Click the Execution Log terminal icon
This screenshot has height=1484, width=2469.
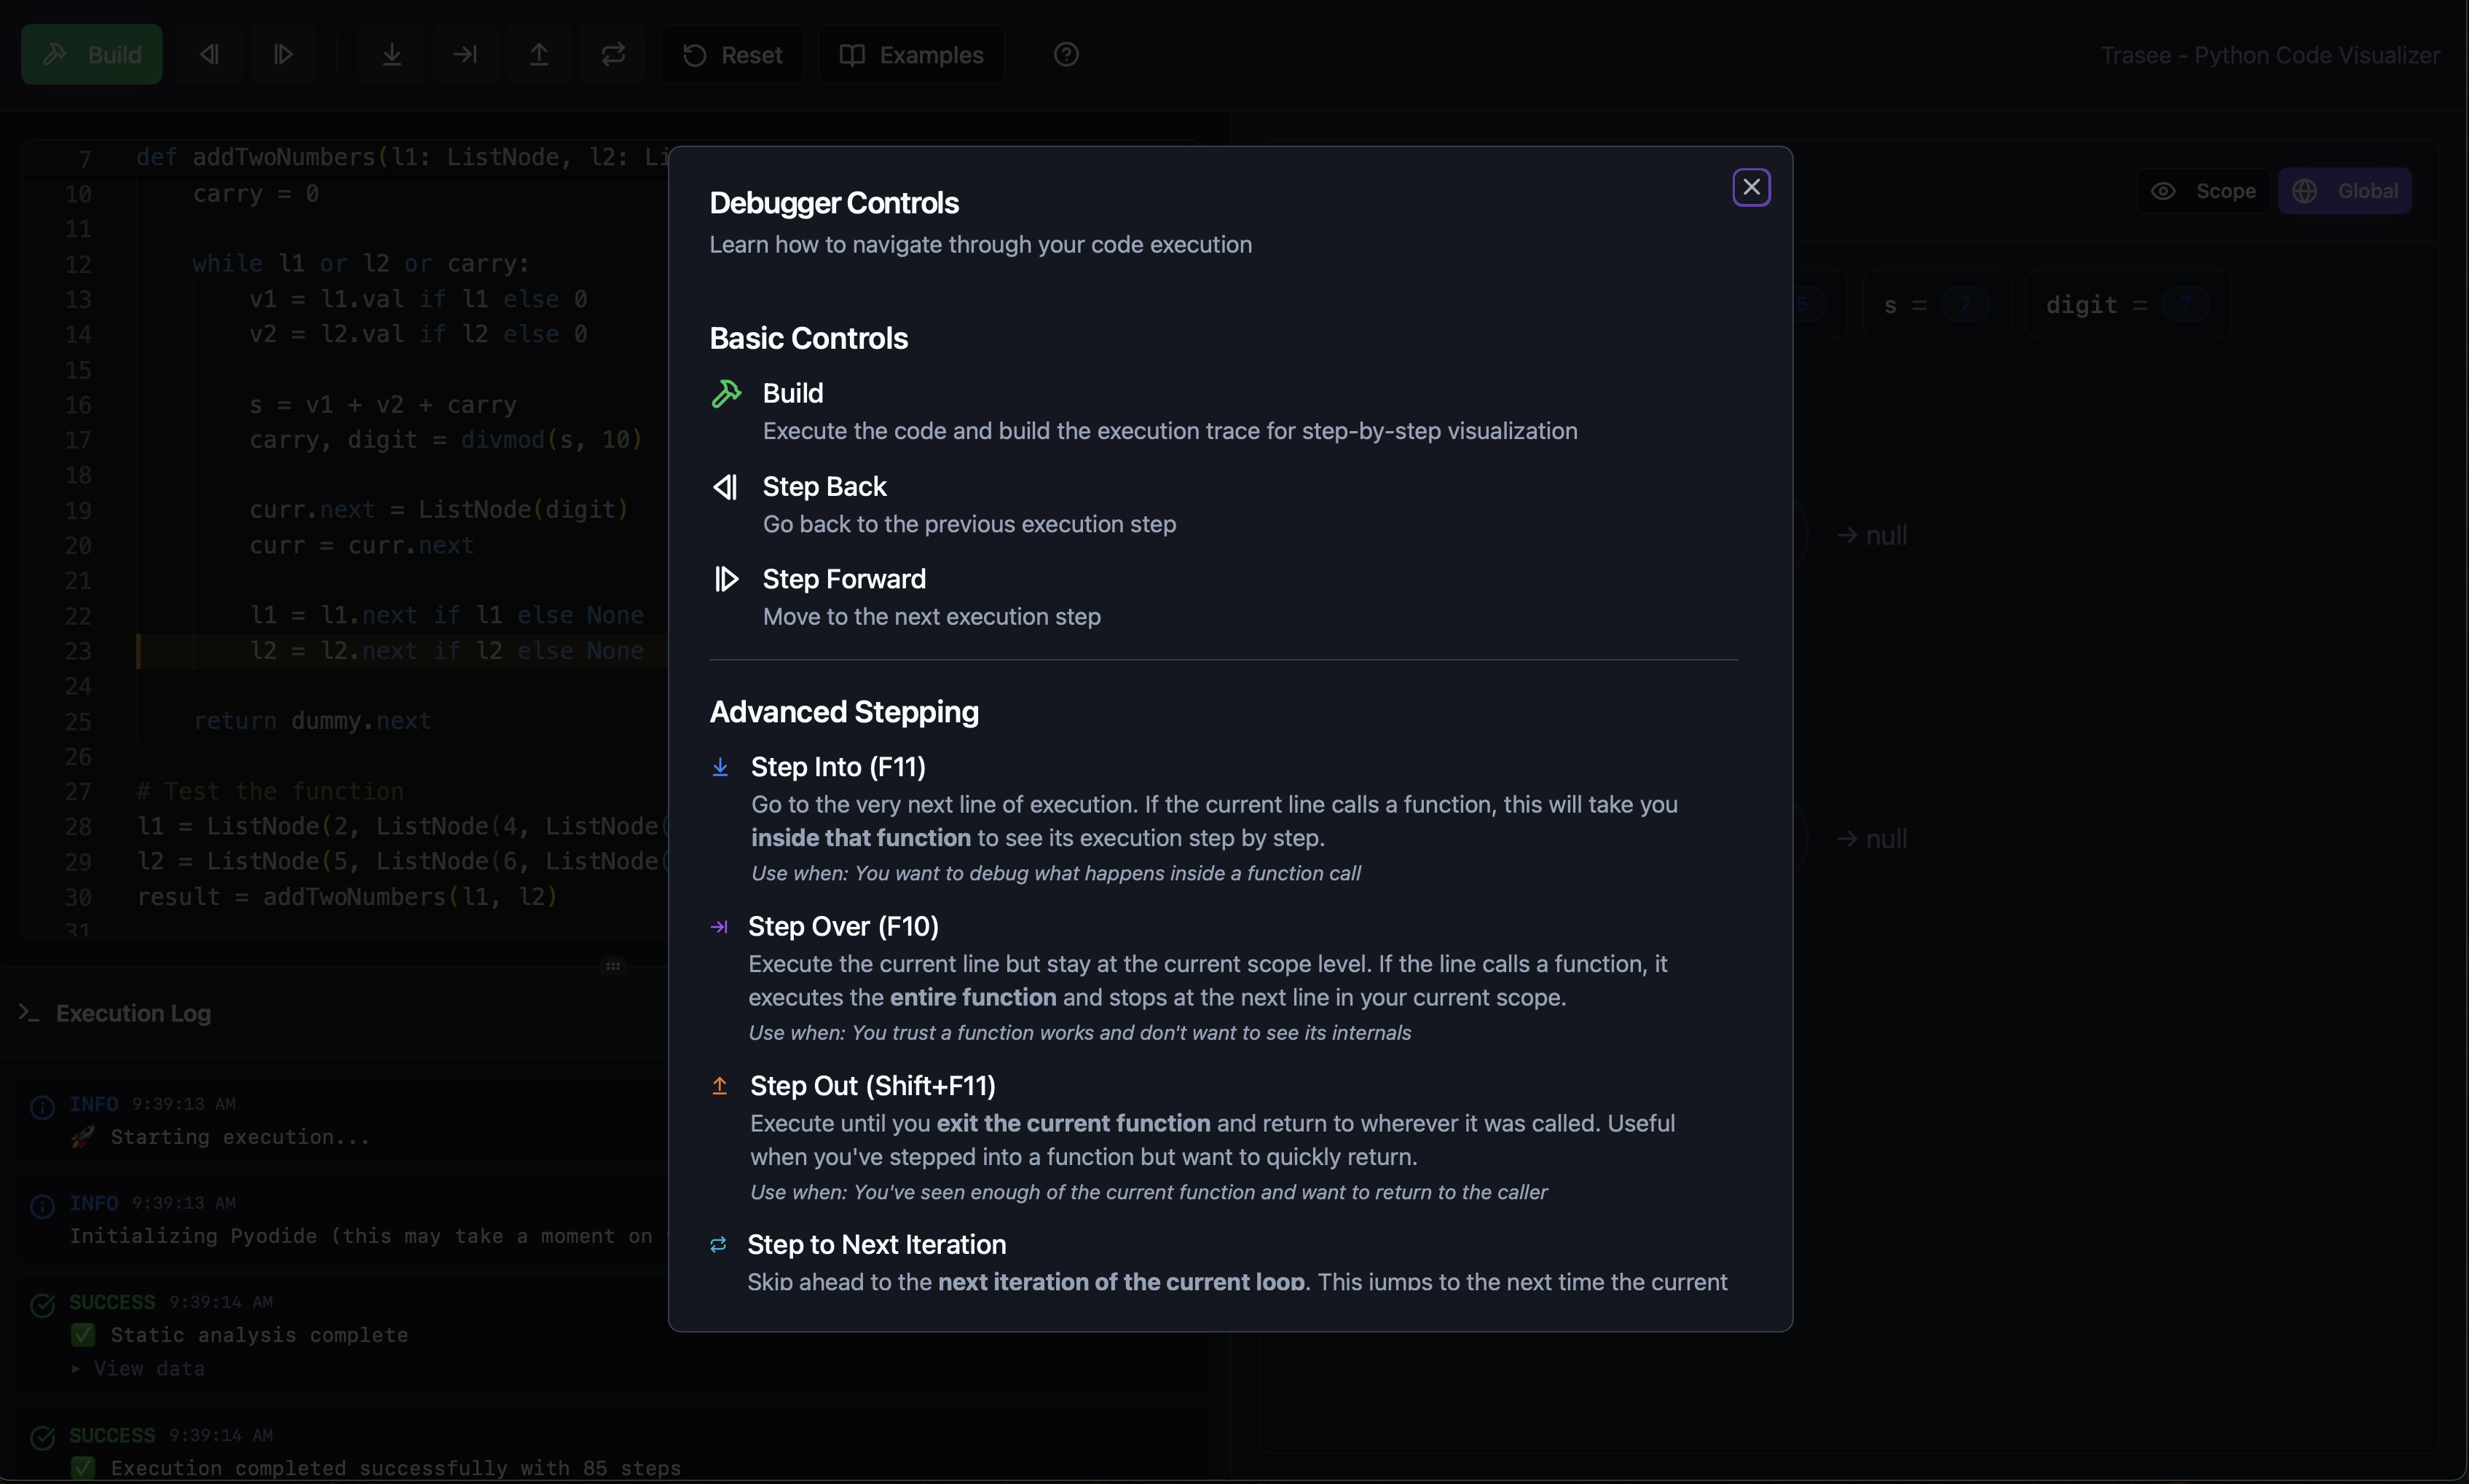tap(29, 1013)
